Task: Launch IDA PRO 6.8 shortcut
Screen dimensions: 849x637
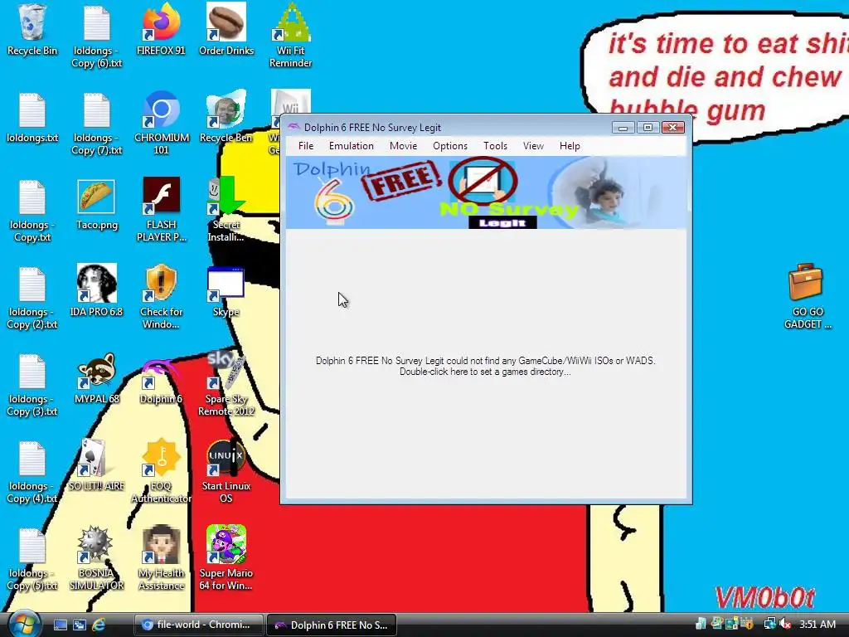Action: click(x=97, y=291)
